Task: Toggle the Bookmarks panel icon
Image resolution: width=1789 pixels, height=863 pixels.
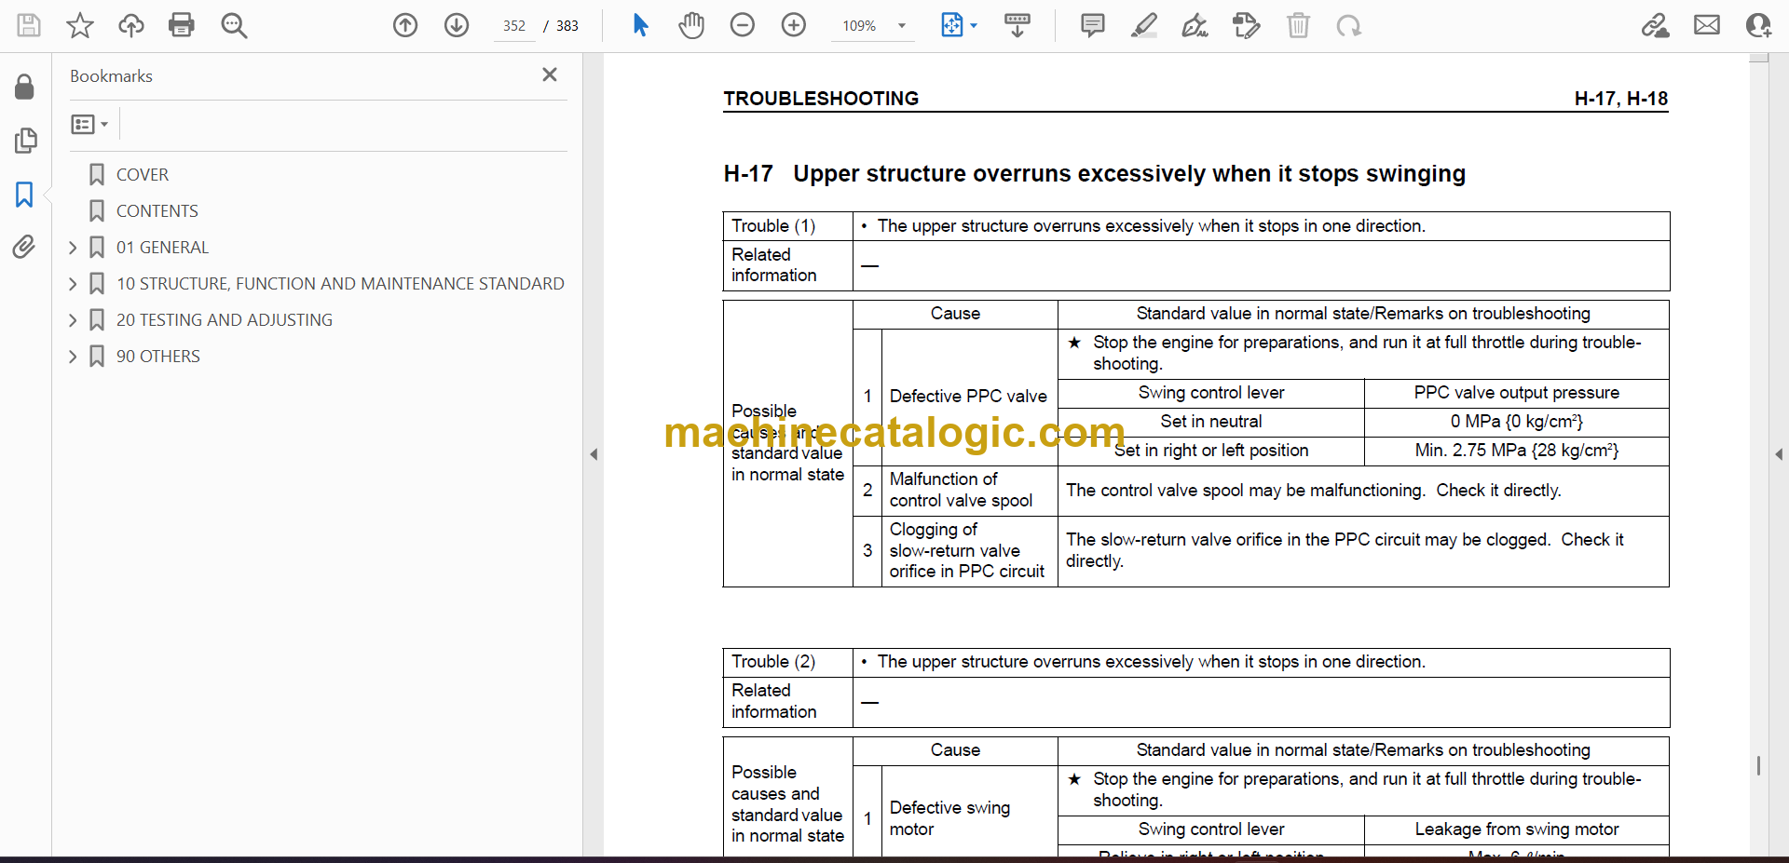Action: (x=24, y=195)
